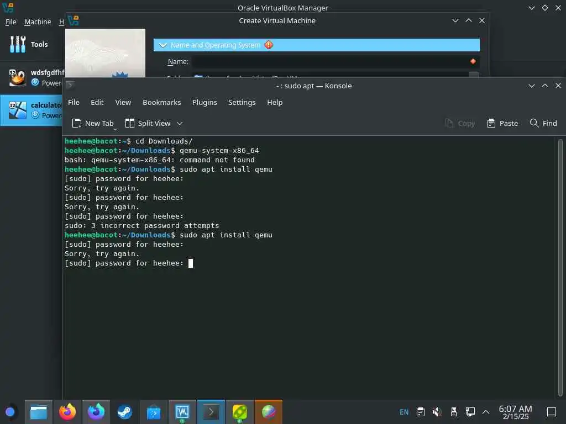Click the Konsole vertical scrollbar
The image size is (566, 424).
click(x=560, y=267)
